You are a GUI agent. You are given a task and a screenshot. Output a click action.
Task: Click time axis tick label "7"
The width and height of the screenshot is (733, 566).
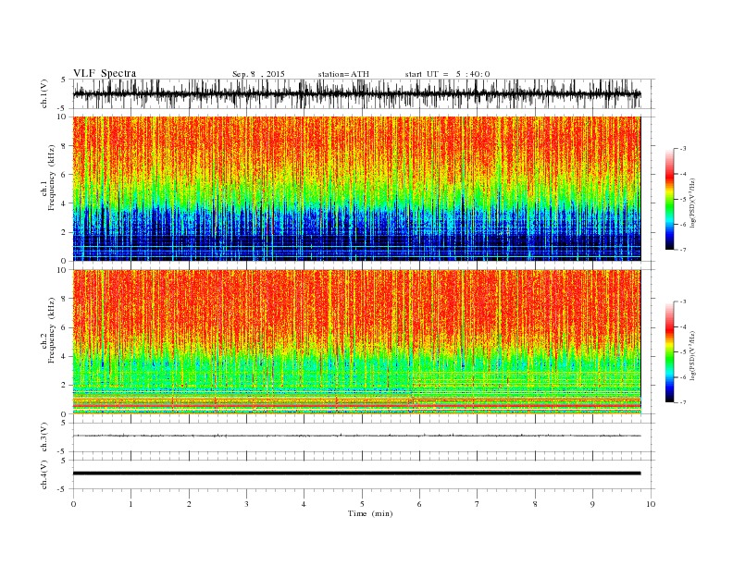coord(478,504)
